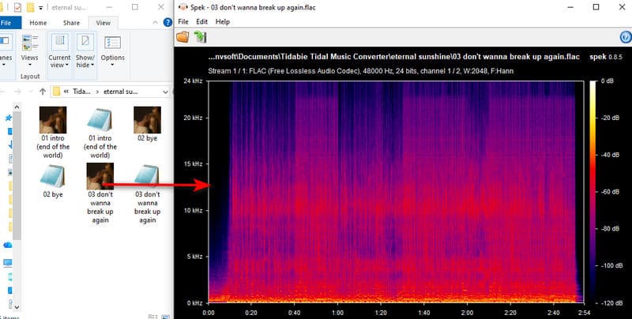The height and width of the screenshot is (319, 632).
Task: Select the '02 bye' notepad text file
Action: coord(53,181)
